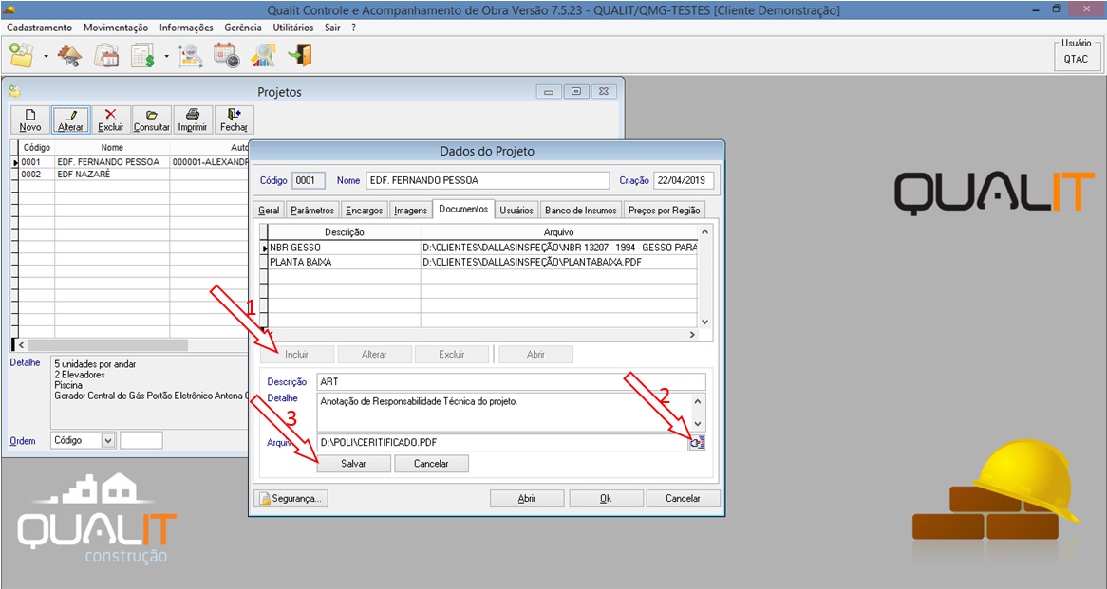Click the bar chart analysis magnifier icon

click(263, 55)
